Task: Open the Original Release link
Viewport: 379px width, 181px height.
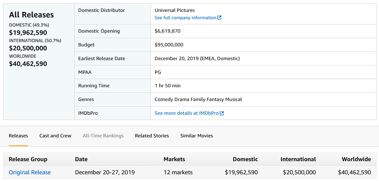Action: [30, 172]
